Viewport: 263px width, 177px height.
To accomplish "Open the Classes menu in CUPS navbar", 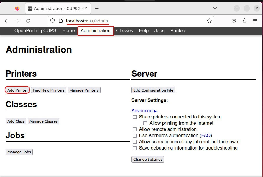I will tap(124, 31).
